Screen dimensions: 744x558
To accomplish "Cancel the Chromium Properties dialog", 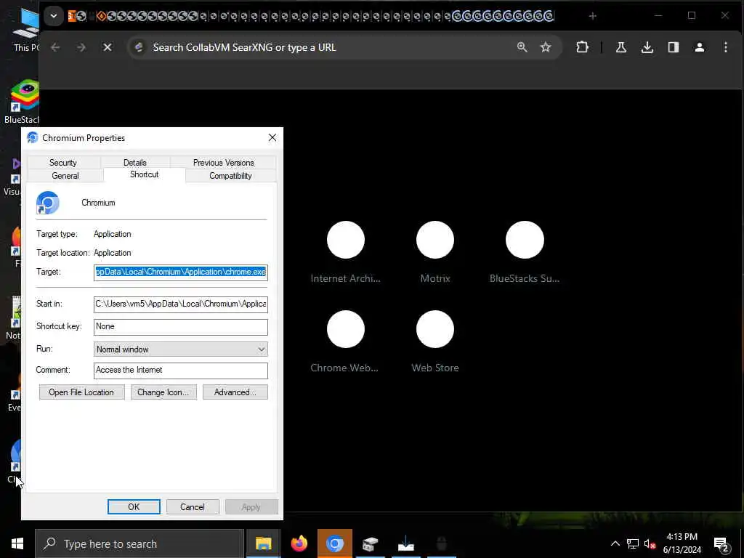I will (x=192, y=506).
